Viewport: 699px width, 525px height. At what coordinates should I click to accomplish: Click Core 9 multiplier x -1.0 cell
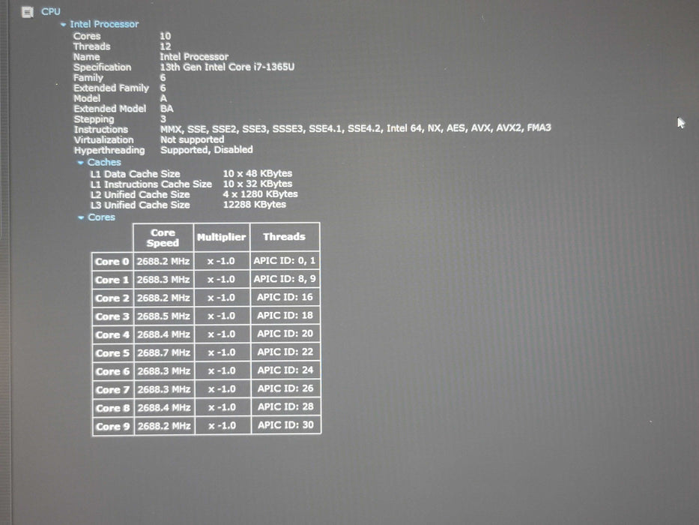point(223,426)
